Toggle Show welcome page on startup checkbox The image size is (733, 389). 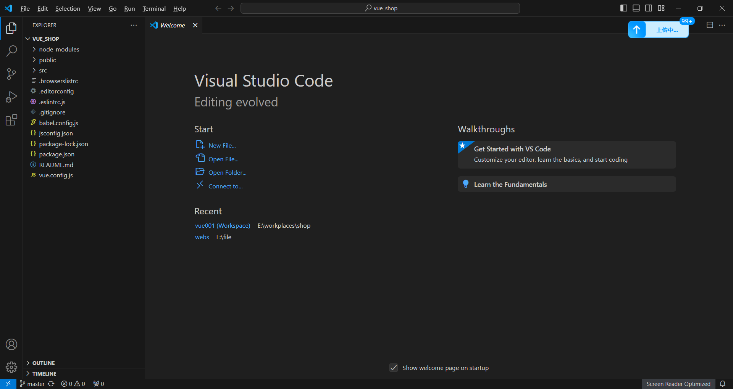(x=394, y=368)
